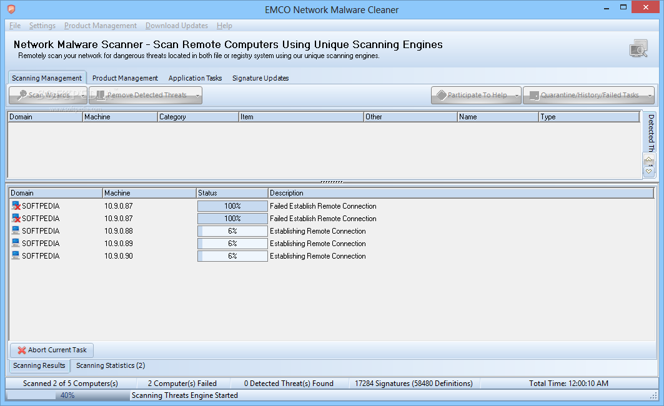This screenshot has width=664, height=406.
Task: Click "Establishing Remote Connection" for 10.9.0.89
Action: click(x=317, y=244)
